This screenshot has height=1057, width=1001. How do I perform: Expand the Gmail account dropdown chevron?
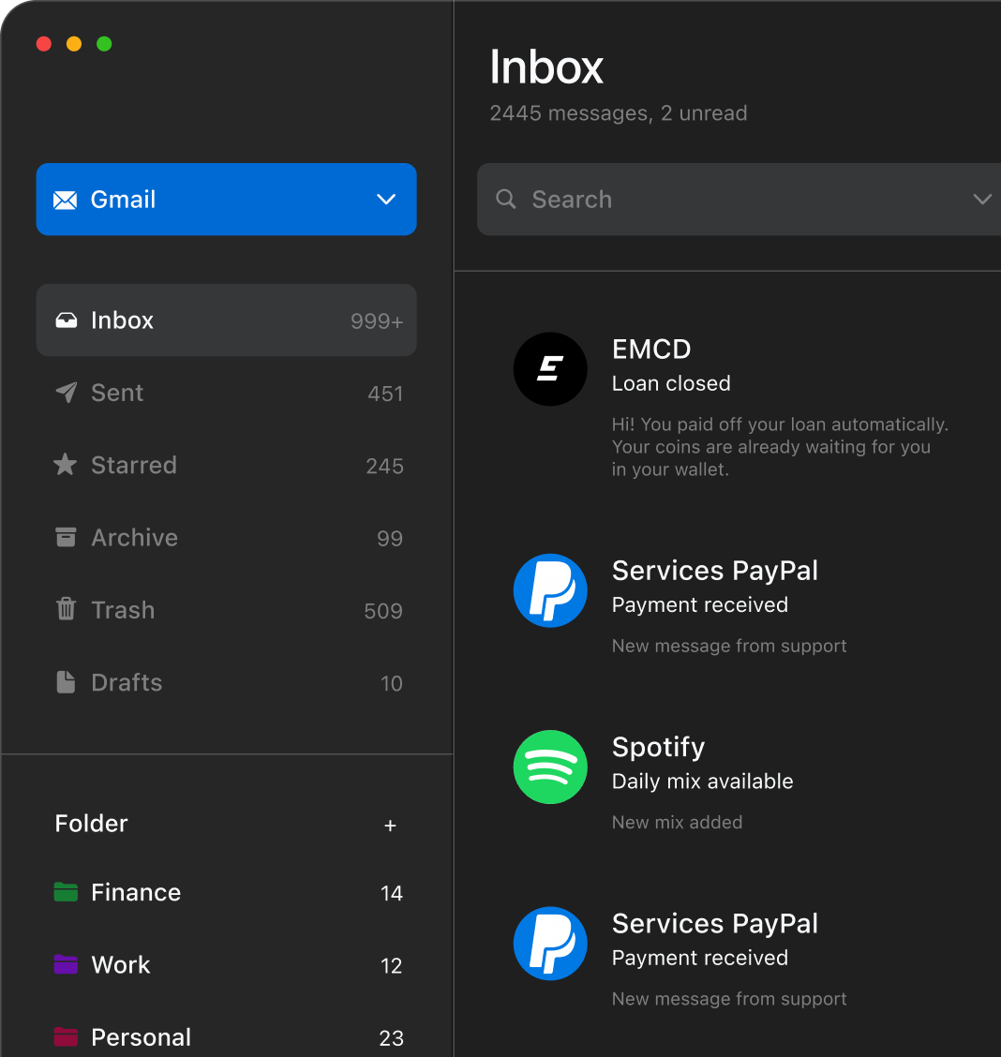click(386, 200)
